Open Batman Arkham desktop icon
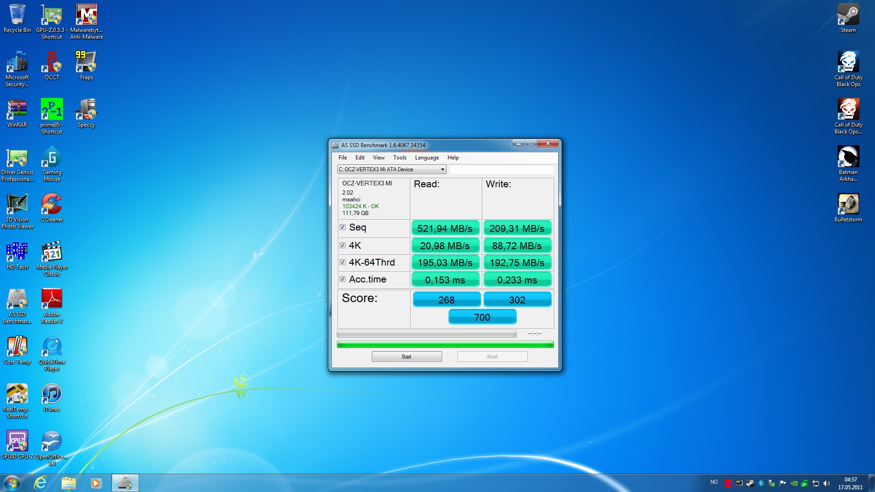 [x=848, y=164]
